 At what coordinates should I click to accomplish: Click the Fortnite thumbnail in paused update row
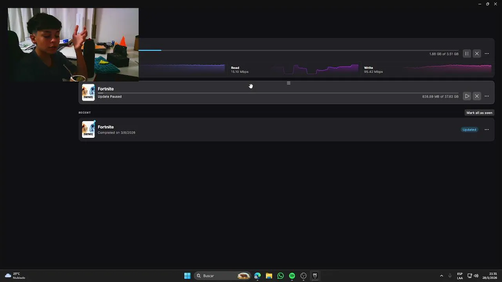click(88, 92)
